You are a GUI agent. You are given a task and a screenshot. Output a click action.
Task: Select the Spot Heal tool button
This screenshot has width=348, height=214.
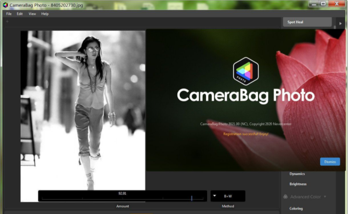coord(307,22)
